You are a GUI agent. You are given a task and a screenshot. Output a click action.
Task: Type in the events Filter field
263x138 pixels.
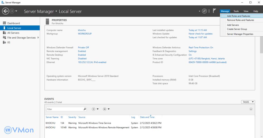64,109
